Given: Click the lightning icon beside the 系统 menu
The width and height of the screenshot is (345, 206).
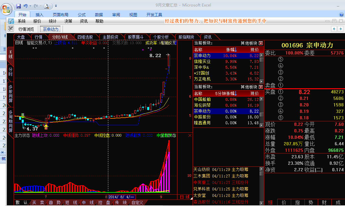Looking at the screenshot, I should 11,21.
